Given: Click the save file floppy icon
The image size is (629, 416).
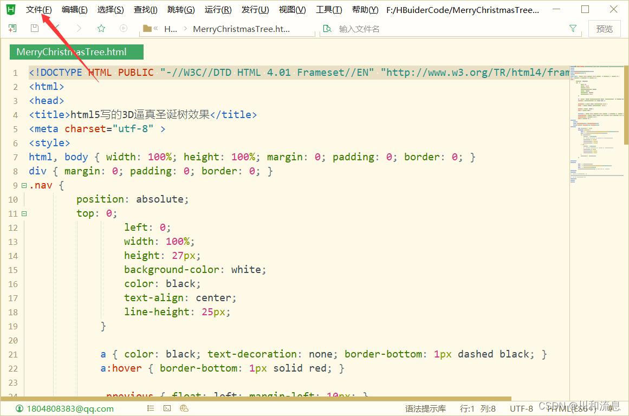Looking at the screenshot, I should [35, 28].
